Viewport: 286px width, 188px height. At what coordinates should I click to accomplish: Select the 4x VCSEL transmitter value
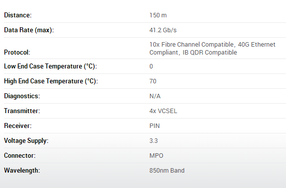pos(163,111)
